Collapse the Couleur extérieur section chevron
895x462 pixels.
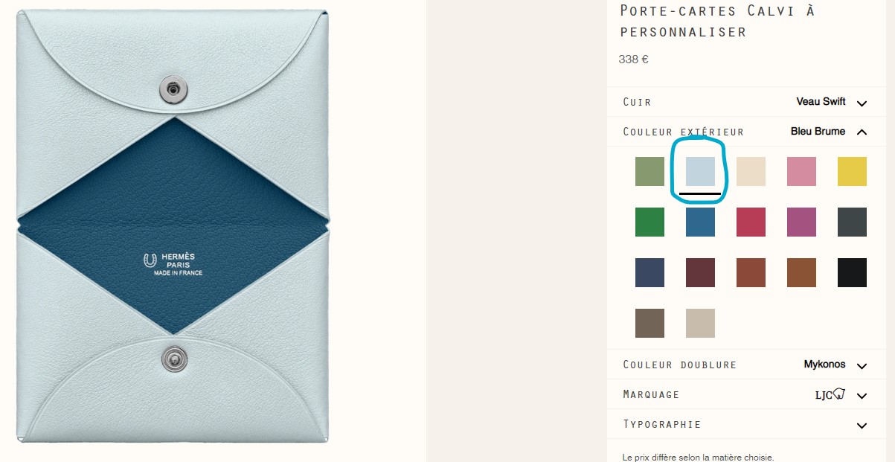(862, 132)
